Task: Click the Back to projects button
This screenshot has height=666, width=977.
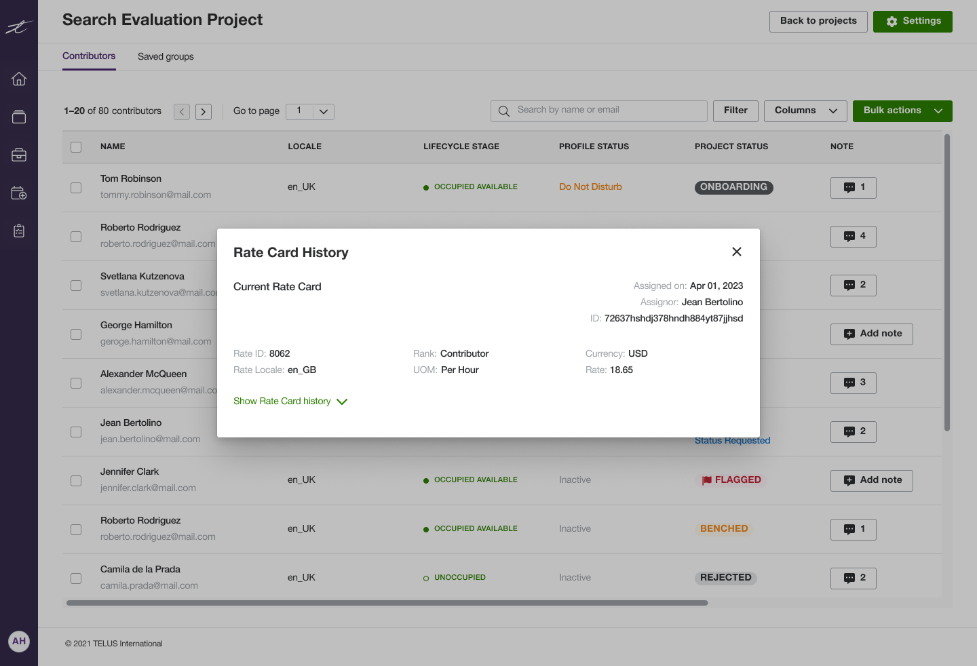Action: pyautogui.click(x=818, y=21)
